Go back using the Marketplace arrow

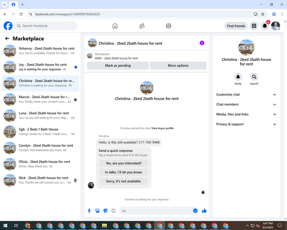coord(7,39)
